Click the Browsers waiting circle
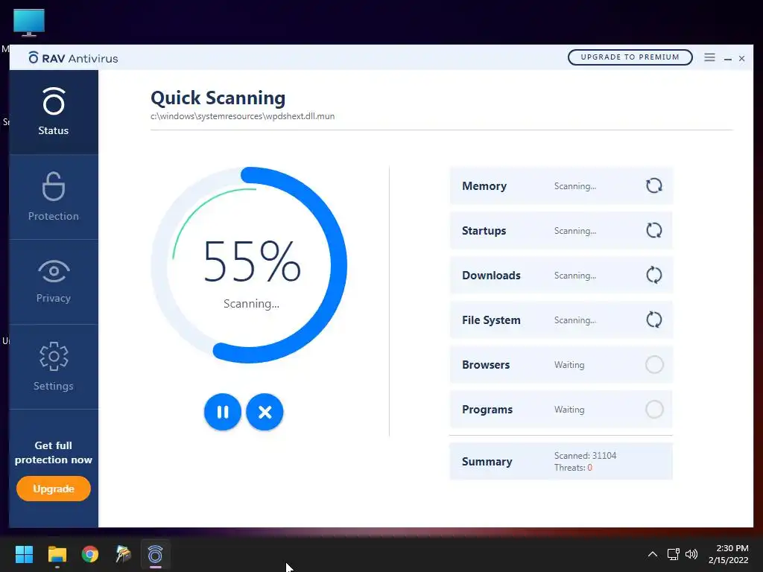 (654, 365)
